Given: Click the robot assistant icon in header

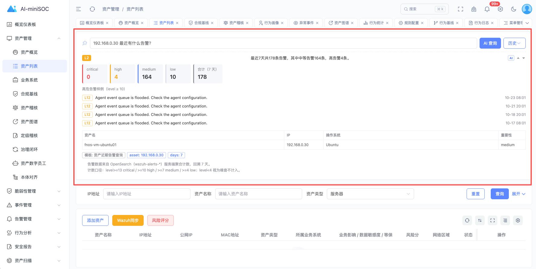Looking at the screenshot, I should click(x=474, y=9).
